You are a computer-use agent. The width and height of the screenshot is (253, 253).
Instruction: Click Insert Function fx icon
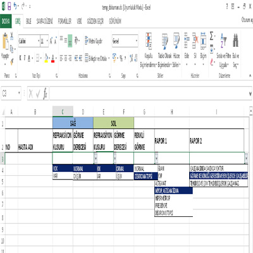click(x=45, y=94)
